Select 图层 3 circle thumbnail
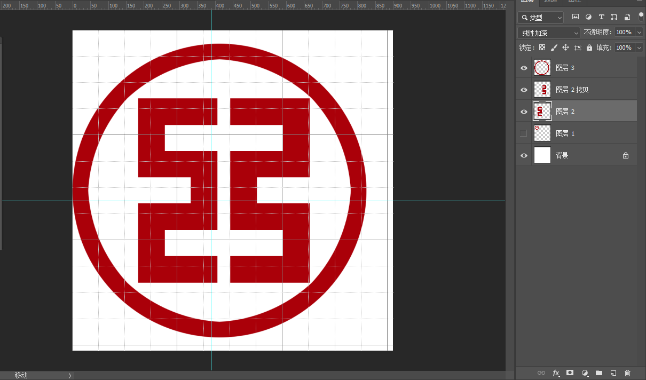 542,68
